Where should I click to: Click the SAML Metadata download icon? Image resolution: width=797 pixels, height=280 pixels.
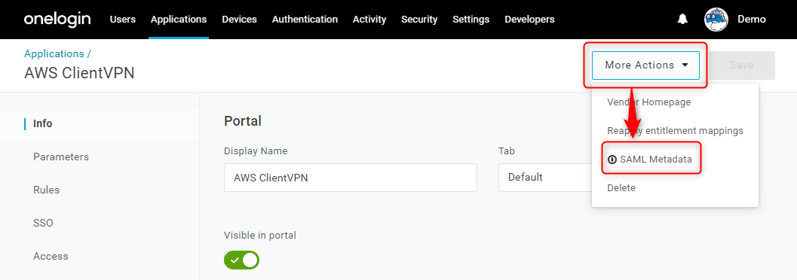tap(612, 160)
